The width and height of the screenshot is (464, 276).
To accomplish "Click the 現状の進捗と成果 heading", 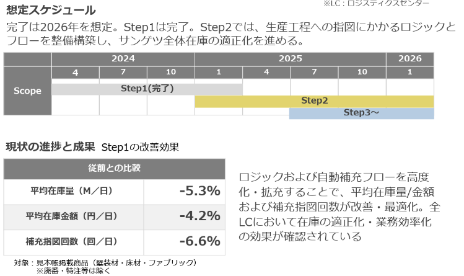I will [50, 146].
